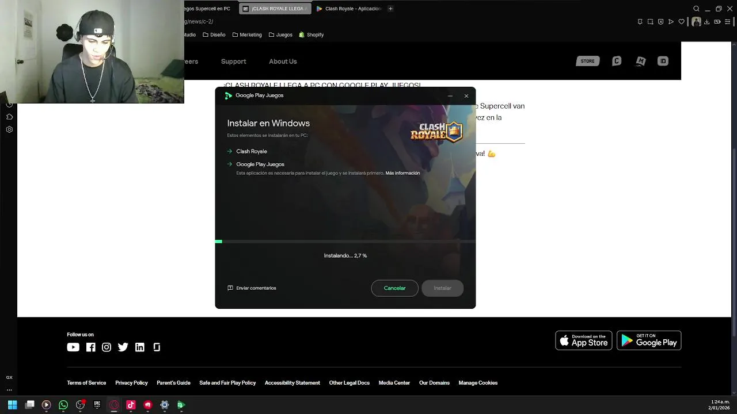
Task: Open the Manage Cookies link
Action: [478, 383]
